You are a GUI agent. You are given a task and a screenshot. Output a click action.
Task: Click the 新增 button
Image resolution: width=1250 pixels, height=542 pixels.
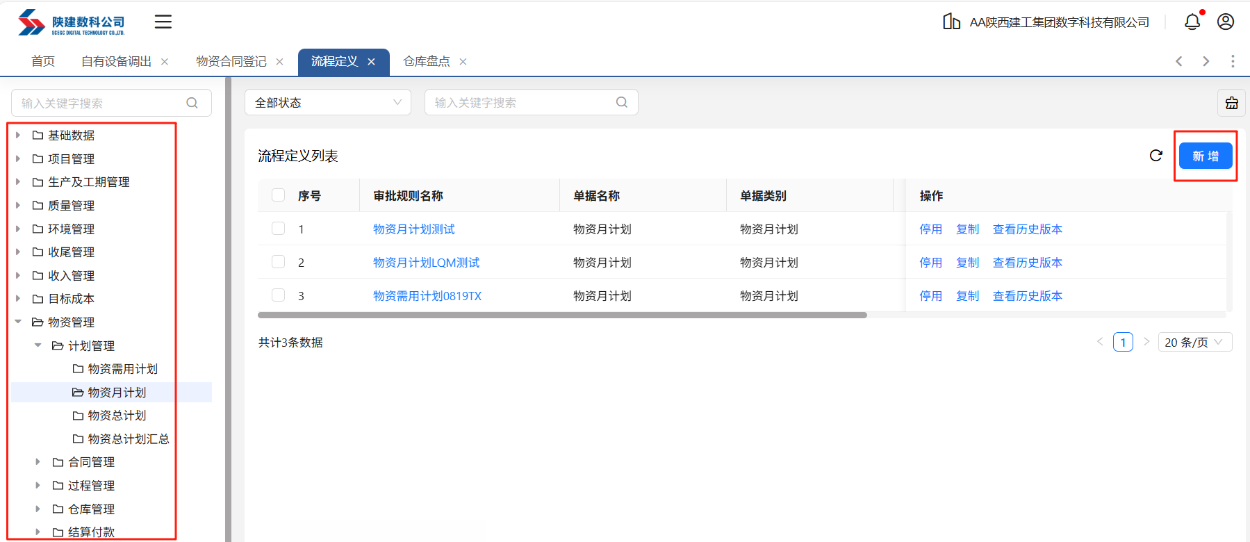(1206, 156)
